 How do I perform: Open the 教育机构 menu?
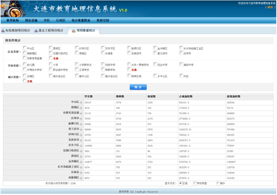(x=12, y=20)
